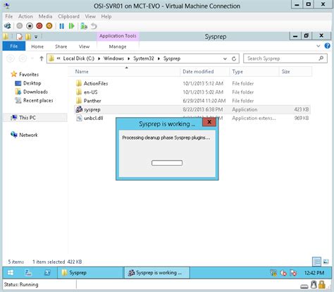
Task: Click the Forward navigation arrow
Action: tap(23, 59)
